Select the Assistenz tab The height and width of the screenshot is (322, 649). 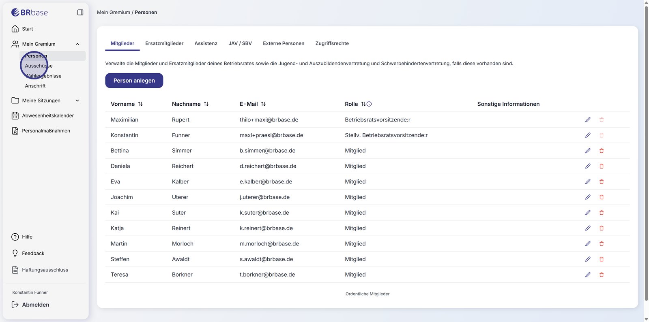pyautogui.click(x=206, y=43)
